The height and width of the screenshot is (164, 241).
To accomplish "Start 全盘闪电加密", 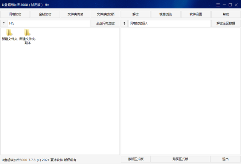I will click(105, 23).
